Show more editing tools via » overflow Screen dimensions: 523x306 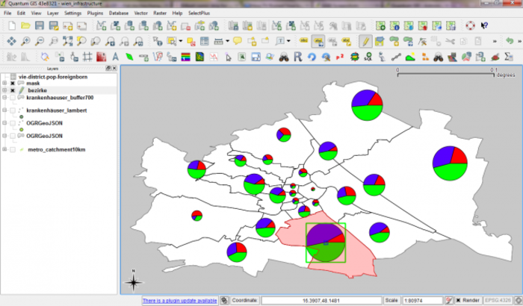495,41
